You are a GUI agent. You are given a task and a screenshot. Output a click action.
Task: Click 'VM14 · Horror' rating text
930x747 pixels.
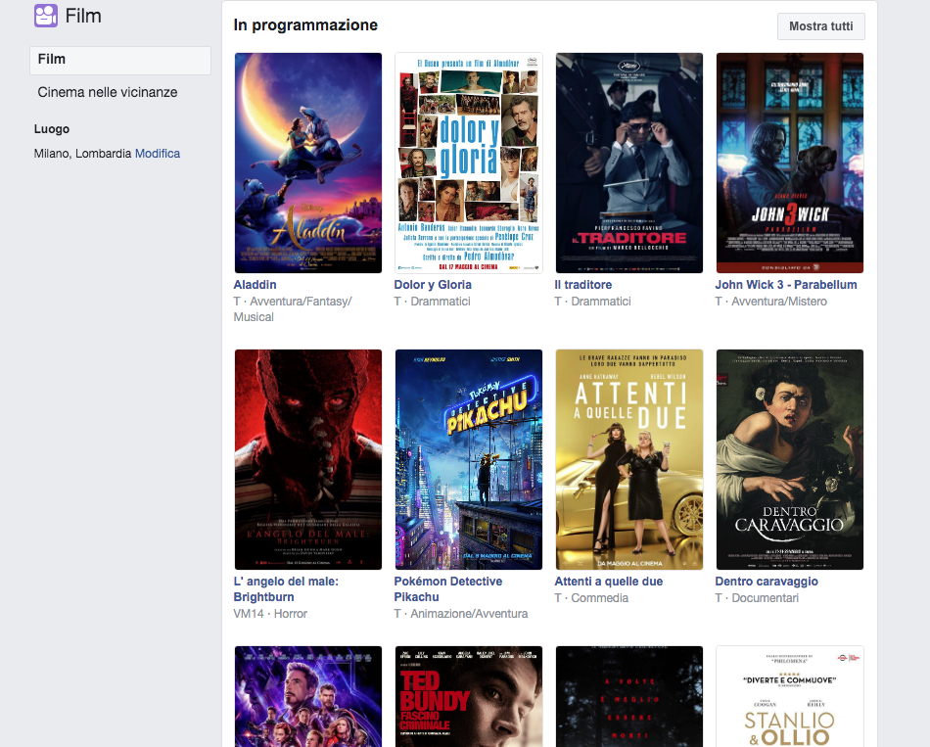(270, 614)
